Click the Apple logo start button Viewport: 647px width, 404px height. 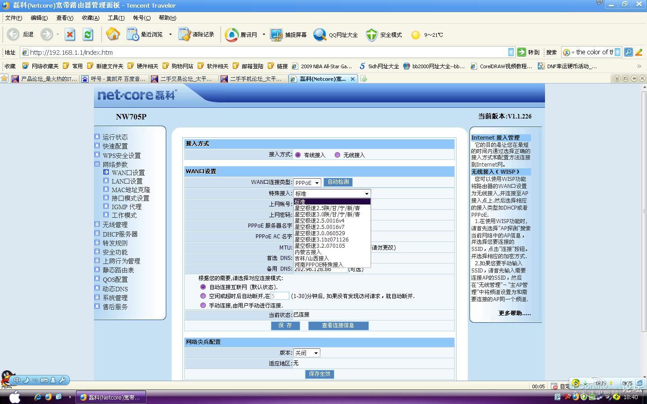tap(15, 397)
